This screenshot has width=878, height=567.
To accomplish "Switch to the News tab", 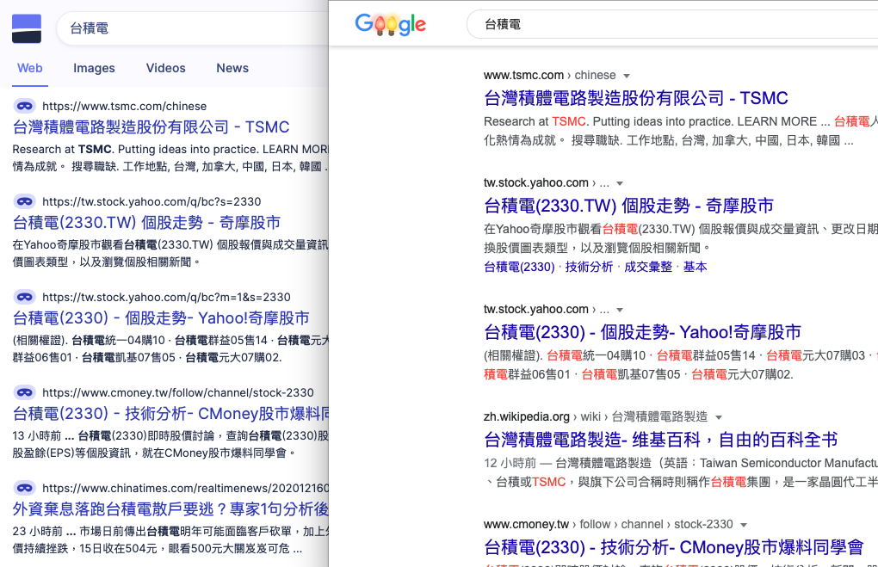I will coord(232,68).
